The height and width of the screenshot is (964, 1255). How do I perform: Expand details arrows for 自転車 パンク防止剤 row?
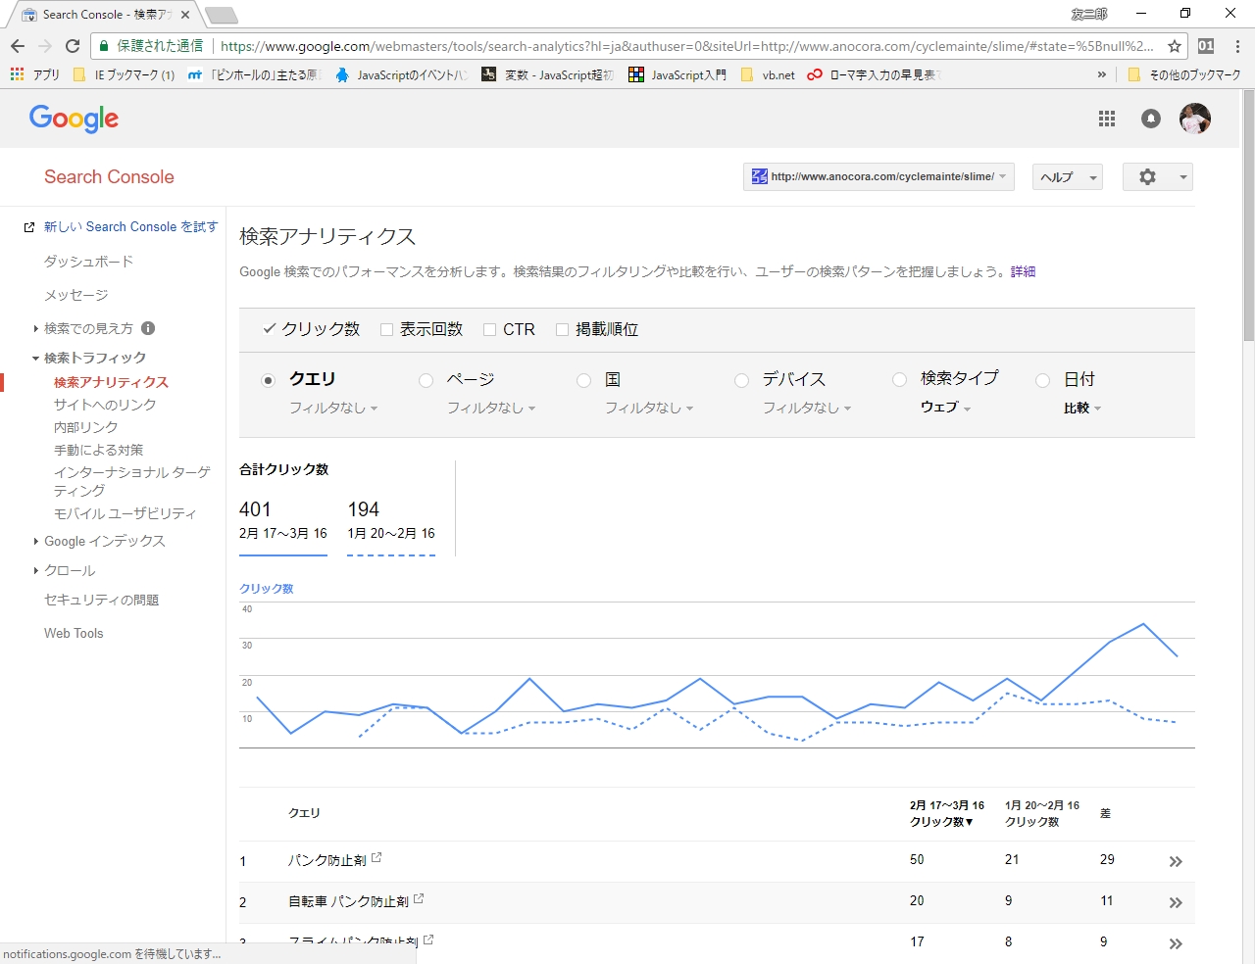1176,903
